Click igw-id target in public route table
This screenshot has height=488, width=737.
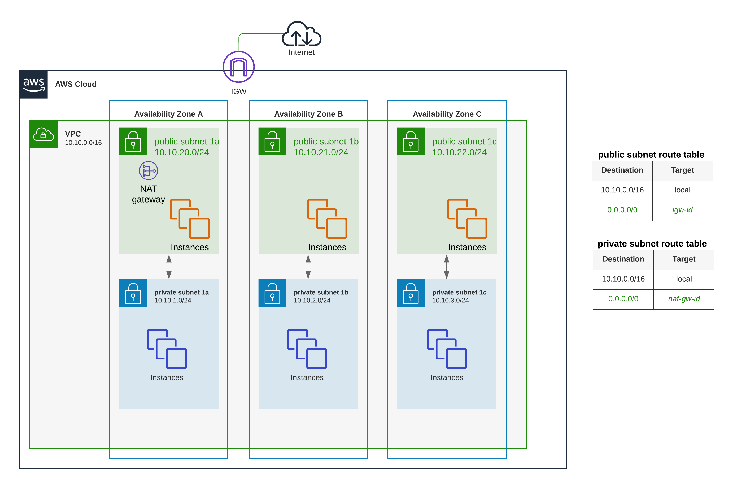tap(682, 210)
